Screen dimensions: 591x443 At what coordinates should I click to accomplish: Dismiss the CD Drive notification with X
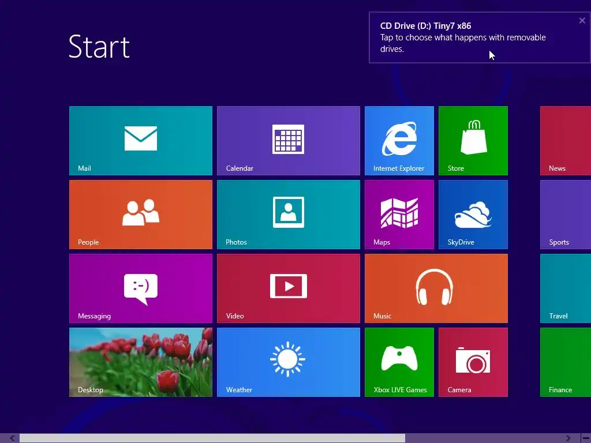[x=582, y=21]
